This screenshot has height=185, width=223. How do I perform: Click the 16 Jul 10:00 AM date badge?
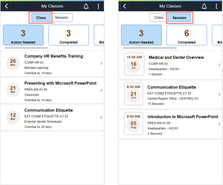point(134,64)
